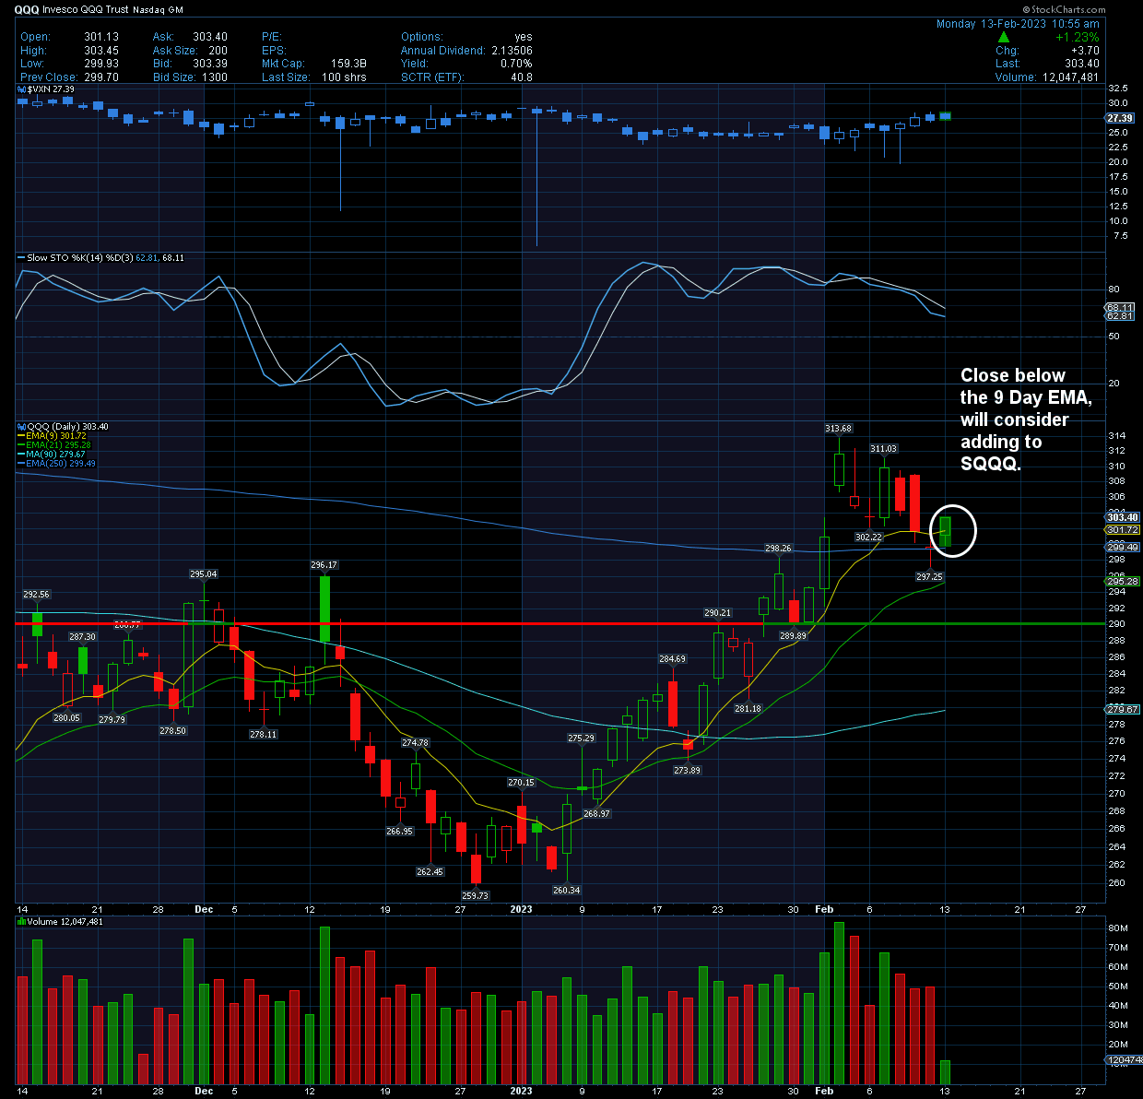Click the Mkt Cap value 159.3B
The height and width of the screenshot is (1099, 1143).
pyautogui.click(x=348, y=64)
